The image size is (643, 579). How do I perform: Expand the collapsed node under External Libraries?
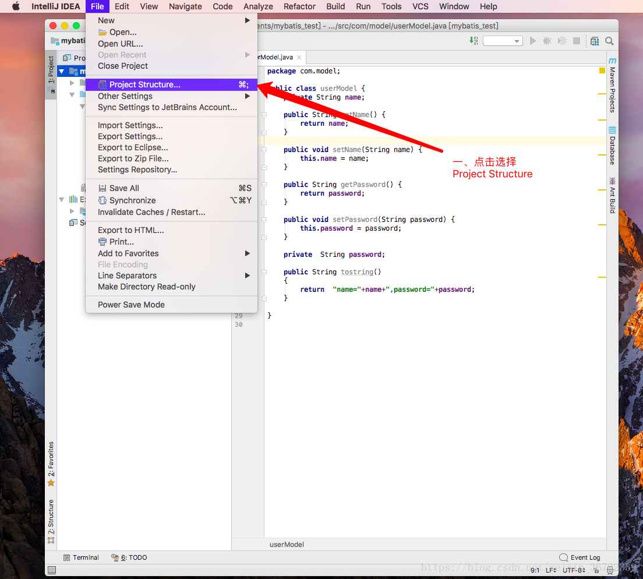click(72, 211)
